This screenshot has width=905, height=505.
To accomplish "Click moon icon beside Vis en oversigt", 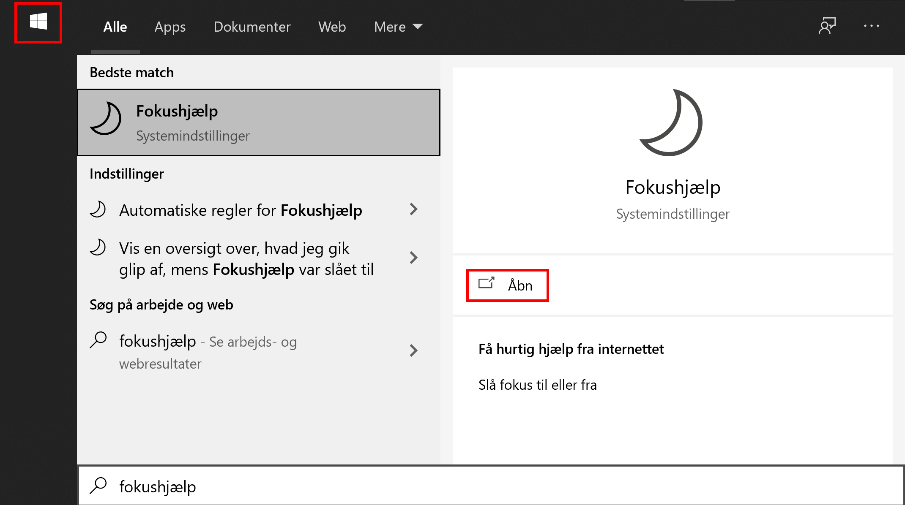I will 98,248.
